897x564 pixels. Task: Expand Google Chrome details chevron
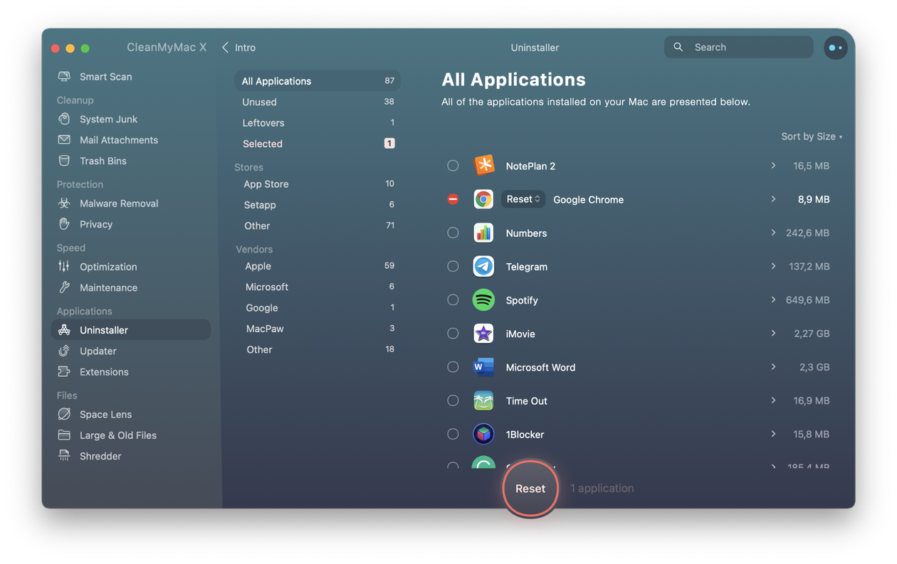point(773,199)
